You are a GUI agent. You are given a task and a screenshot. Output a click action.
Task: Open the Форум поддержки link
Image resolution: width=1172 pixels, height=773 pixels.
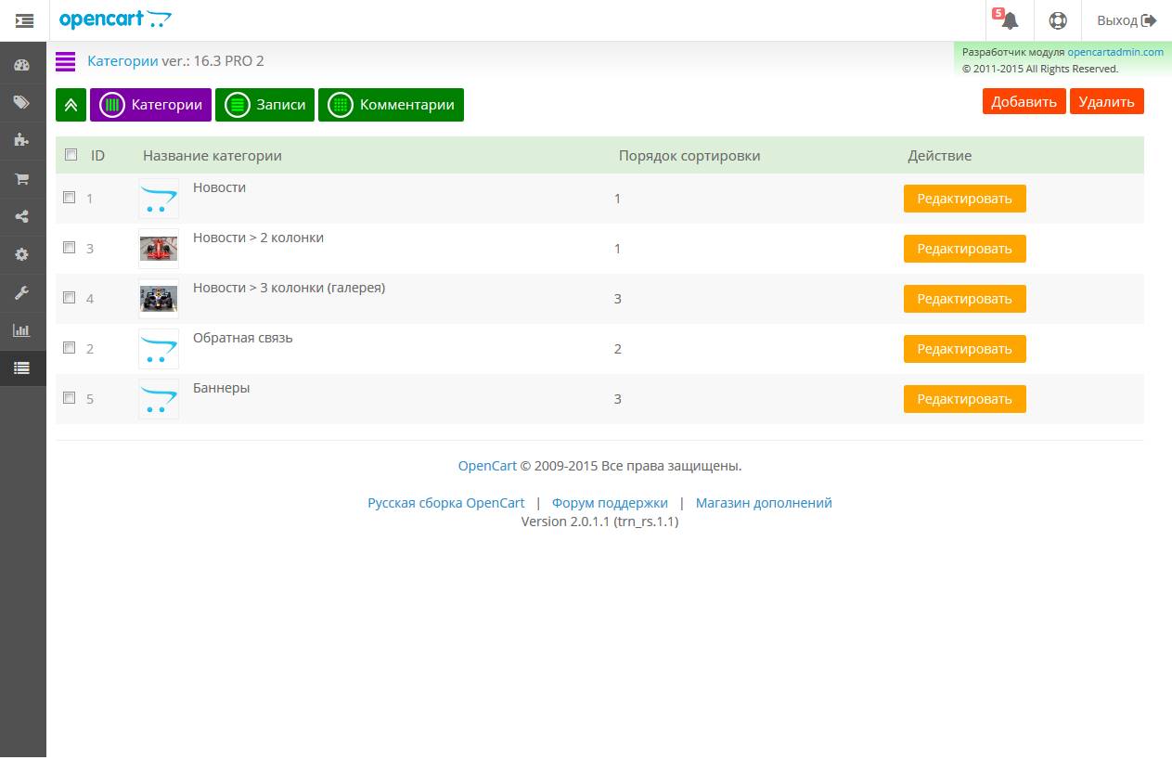610,503
